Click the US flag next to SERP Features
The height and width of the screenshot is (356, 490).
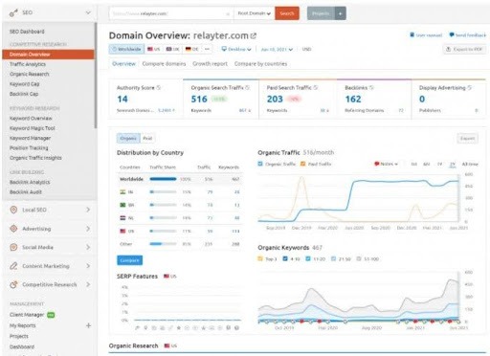167,276
